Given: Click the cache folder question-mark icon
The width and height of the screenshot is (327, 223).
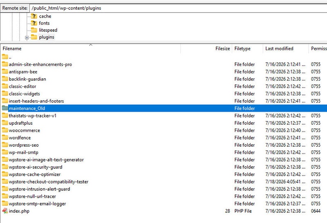Looking at the screenshot, I should [x=34, y=16].
